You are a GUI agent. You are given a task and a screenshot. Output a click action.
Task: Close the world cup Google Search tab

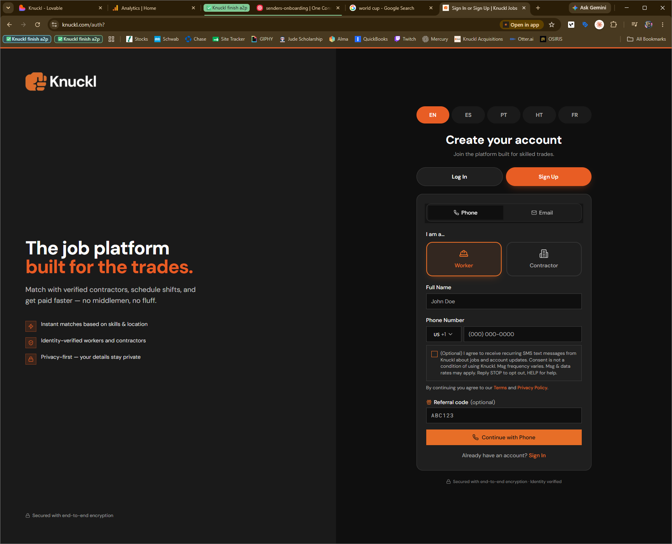coord(431,8)
